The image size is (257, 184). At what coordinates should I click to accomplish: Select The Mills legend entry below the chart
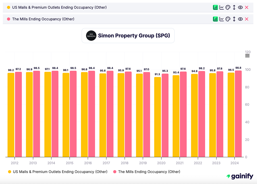149,172
